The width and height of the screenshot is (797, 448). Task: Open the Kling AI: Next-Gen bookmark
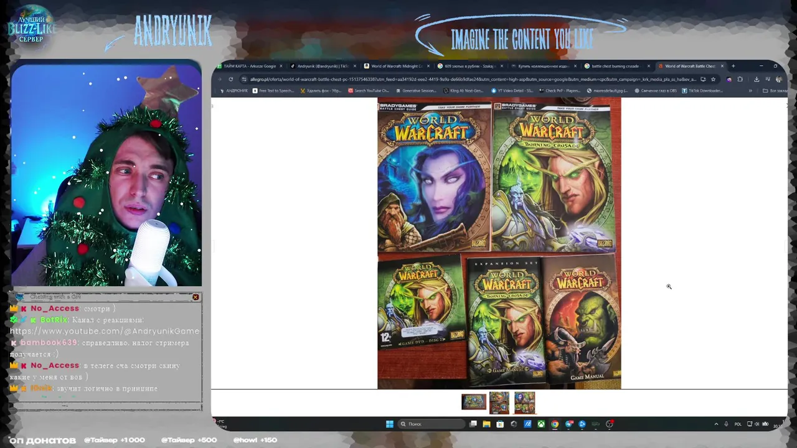(x=463, y=91)
